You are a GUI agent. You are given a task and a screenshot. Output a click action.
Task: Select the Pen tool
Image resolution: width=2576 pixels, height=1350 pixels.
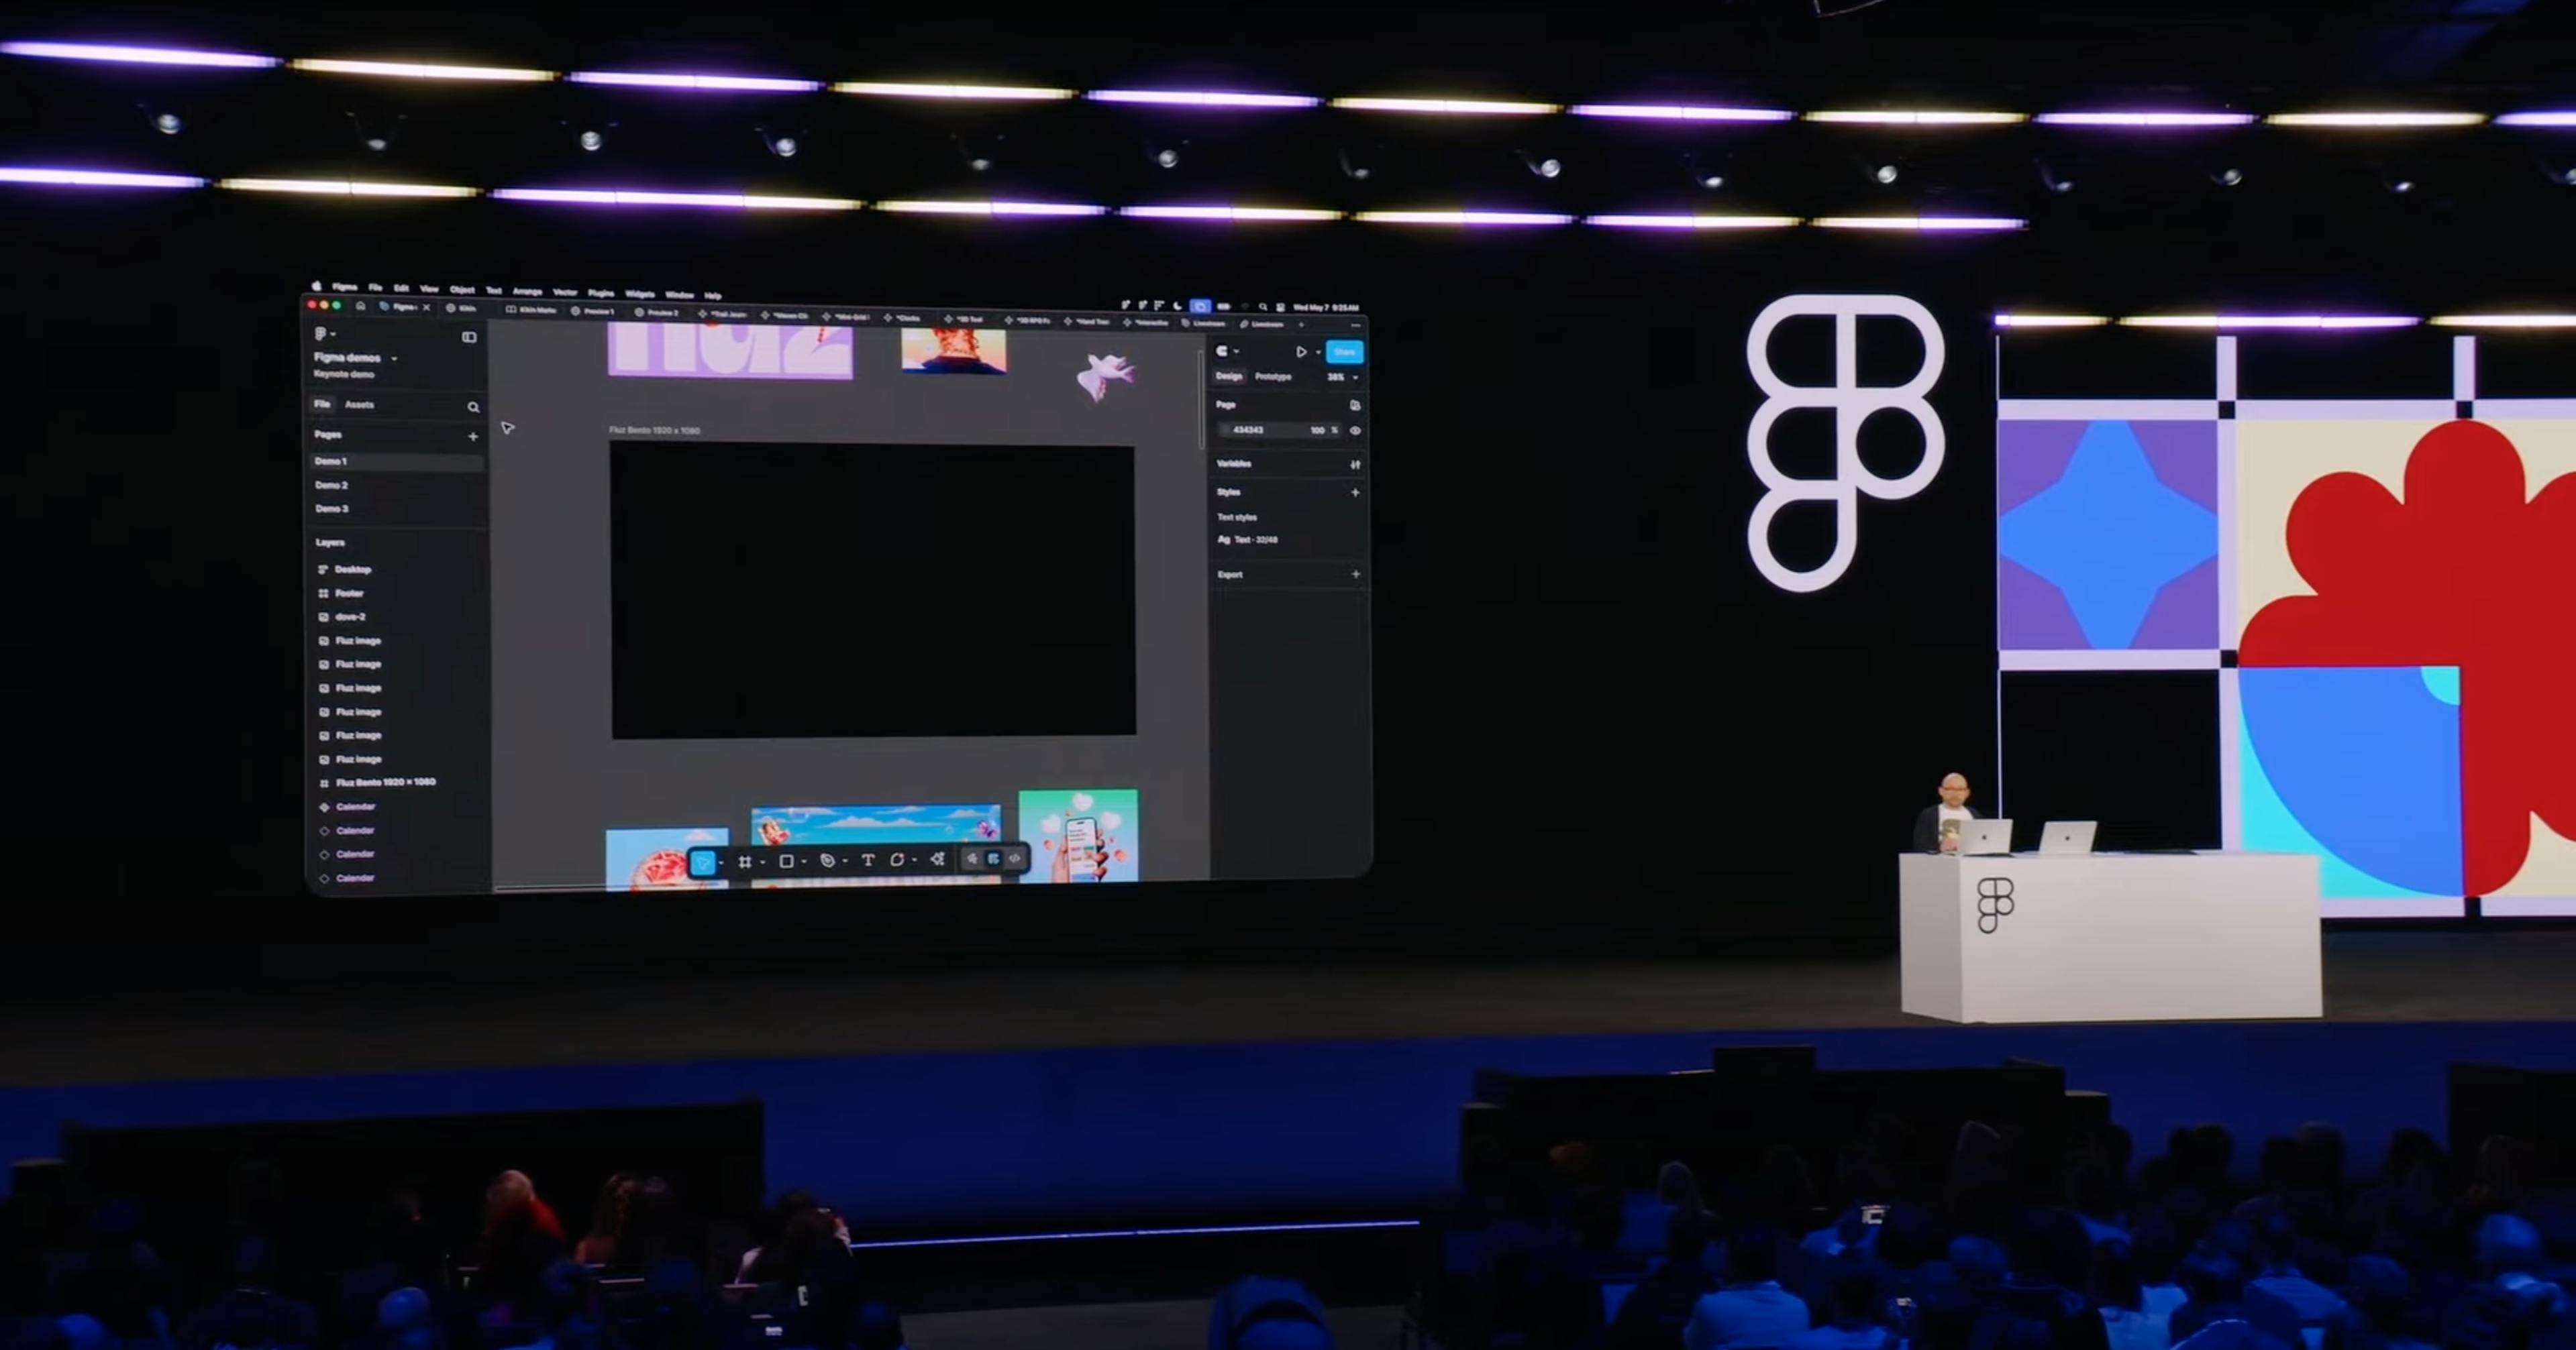click(x=827, y=860)
